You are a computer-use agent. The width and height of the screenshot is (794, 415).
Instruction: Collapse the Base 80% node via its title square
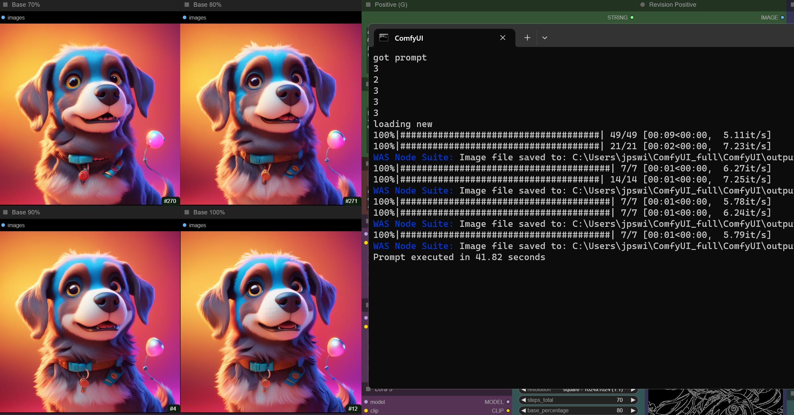pyautogui.click(x=187, y=5)
